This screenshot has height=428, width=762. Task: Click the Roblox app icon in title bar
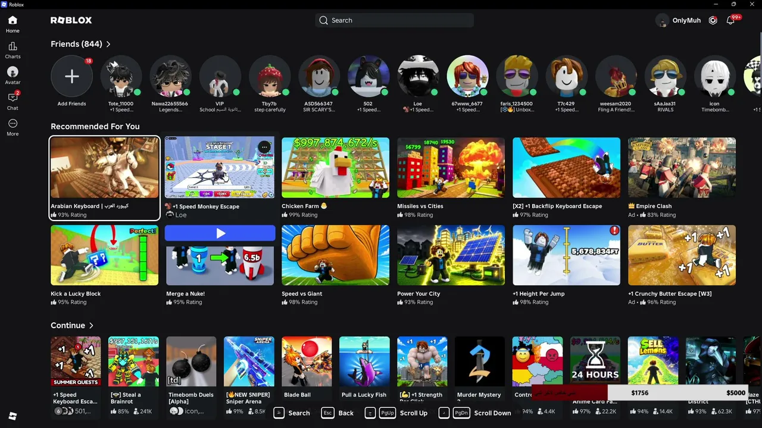point(4,4)
